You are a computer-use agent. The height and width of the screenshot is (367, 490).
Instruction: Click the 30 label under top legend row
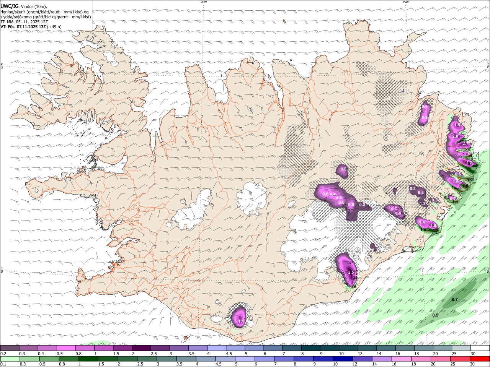click(473, 354)
